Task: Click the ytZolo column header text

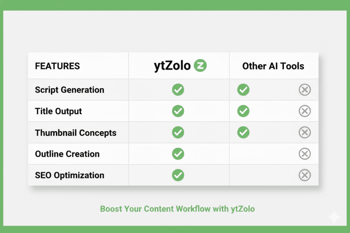Action: (172, 66)
